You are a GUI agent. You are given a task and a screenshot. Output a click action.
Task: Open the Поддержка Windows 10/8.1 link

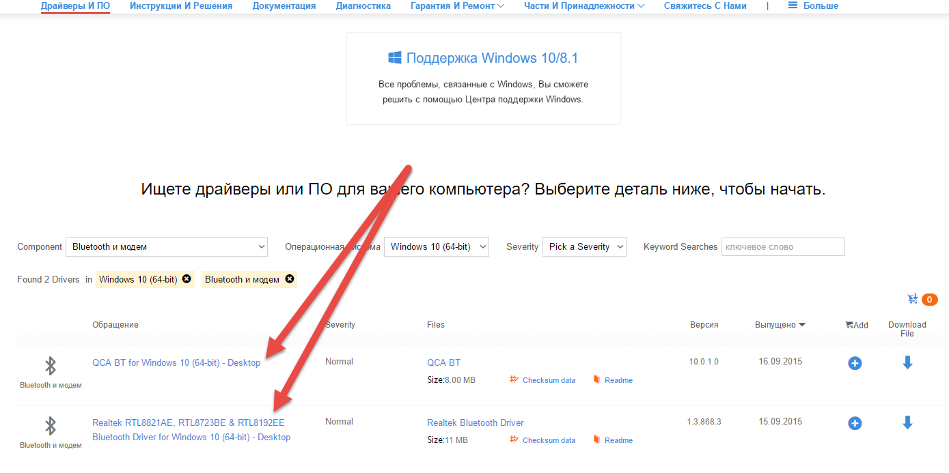493,58
